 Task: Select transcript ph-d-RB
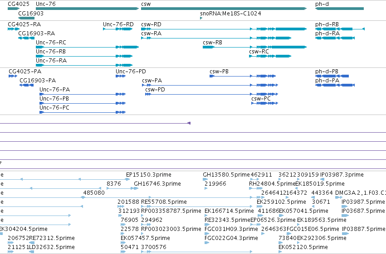point(340,29)
